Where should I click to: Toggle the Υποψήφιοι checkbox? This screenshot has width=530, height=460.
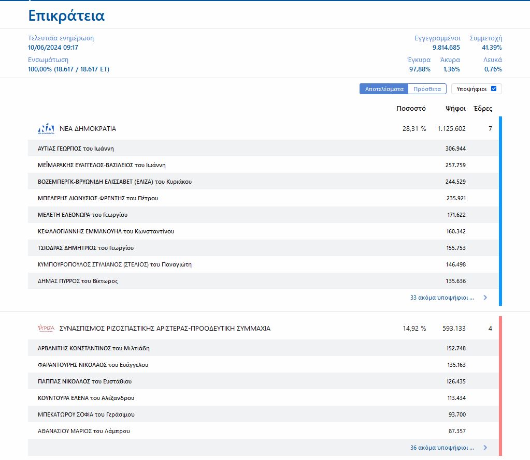[x=494, y=89]
